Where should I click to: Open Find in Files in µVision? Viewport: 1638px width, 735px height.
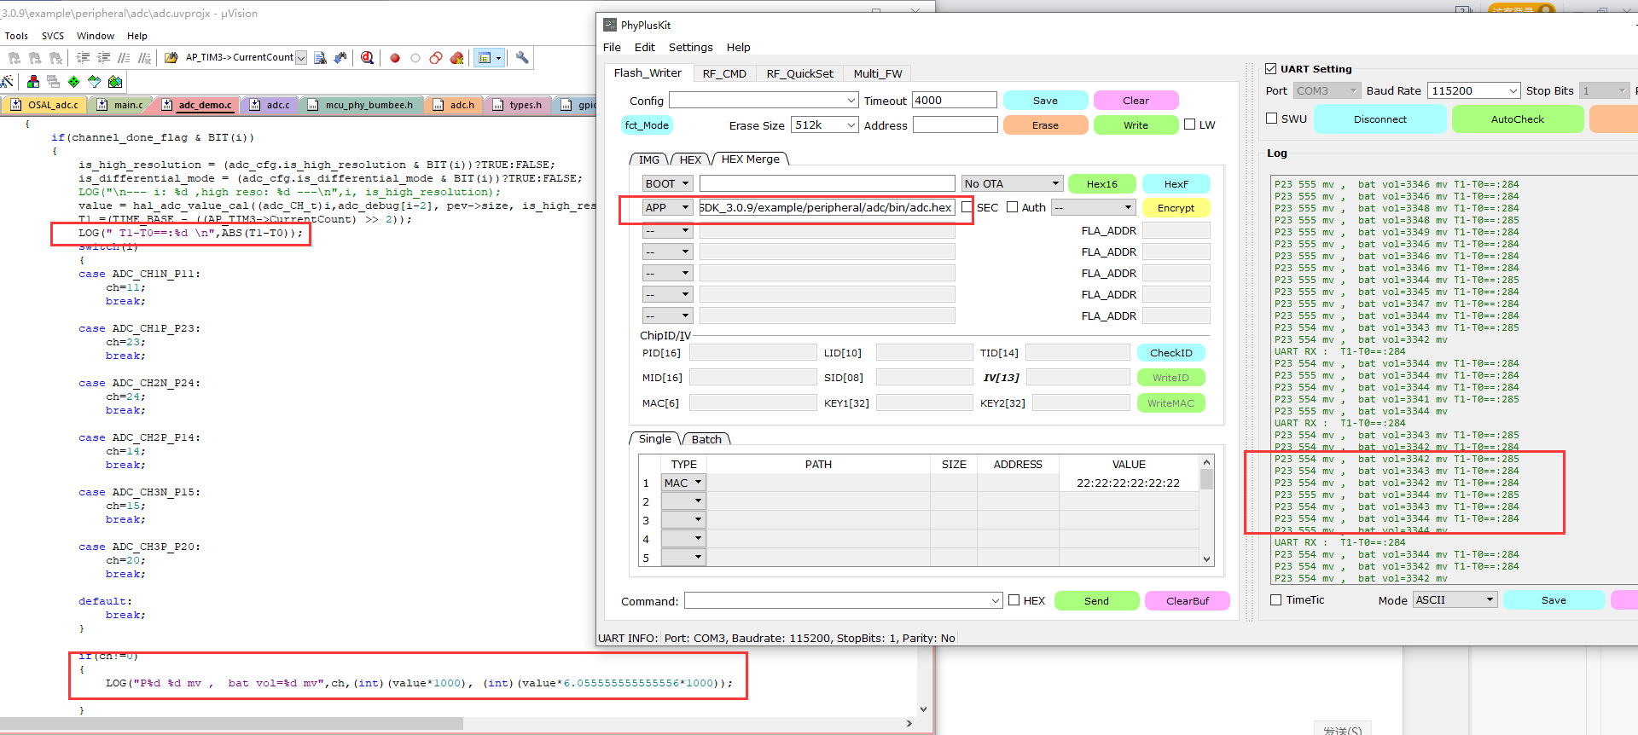pyautogui.click(x=171, y=58)
